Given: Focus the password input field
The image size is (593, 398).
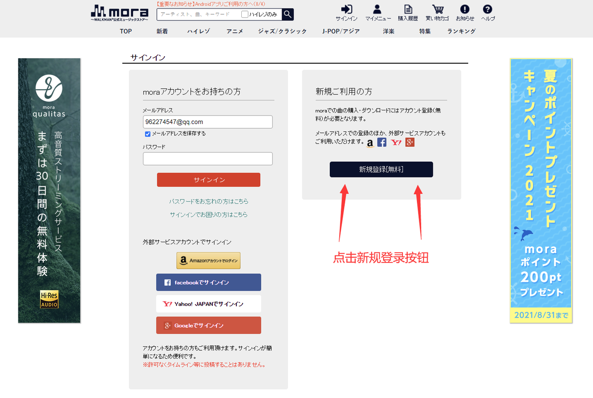Looking at the screenshot, I should (207, 159).
